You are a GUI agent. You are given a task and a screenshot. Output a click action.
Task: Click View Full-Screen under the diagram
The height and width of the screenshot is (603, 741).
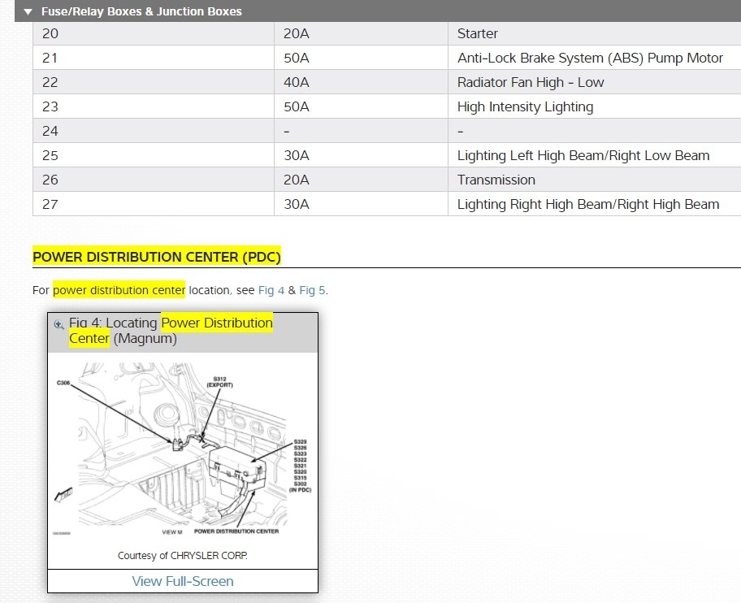tap(183, 581)
